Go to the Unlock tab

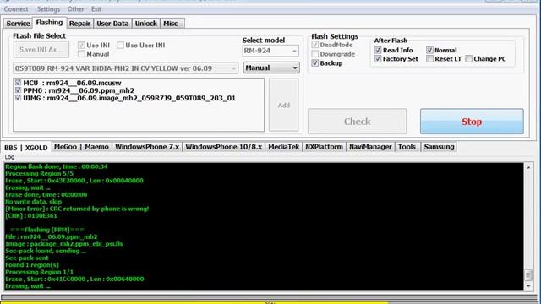point(146,24)
